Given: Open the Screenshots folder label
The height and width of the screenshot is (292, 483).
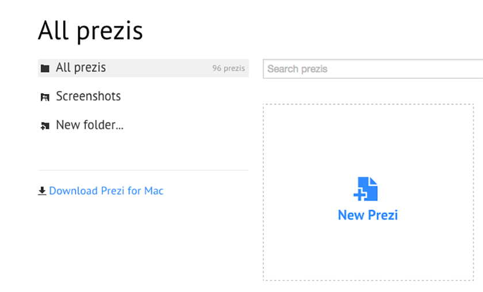Looking at the screenshot, I should pyautogui.click(x=89, y=96).
